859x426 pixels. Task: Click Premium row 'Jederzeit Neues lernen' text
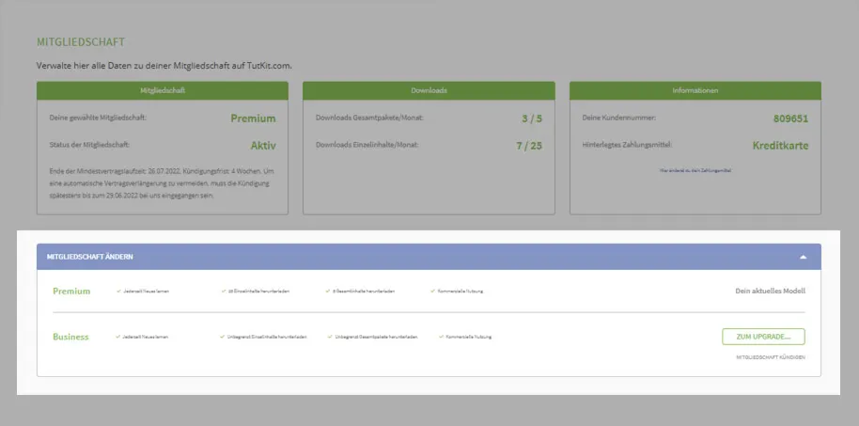click(146, 292)
